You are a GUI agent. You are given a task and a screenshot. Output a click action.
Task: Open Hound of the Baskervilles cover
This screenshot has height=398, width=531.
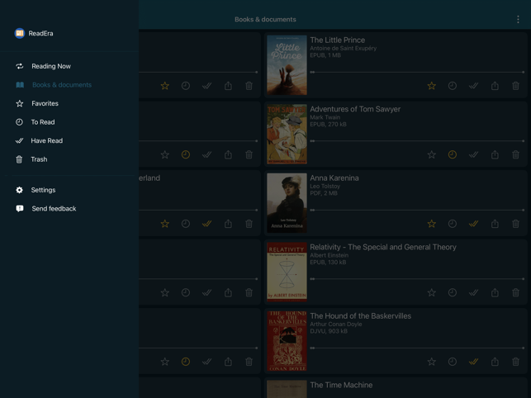287,341
